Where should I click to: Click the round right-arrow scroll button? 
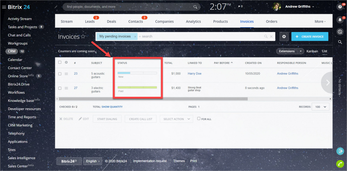pos(327,82)
